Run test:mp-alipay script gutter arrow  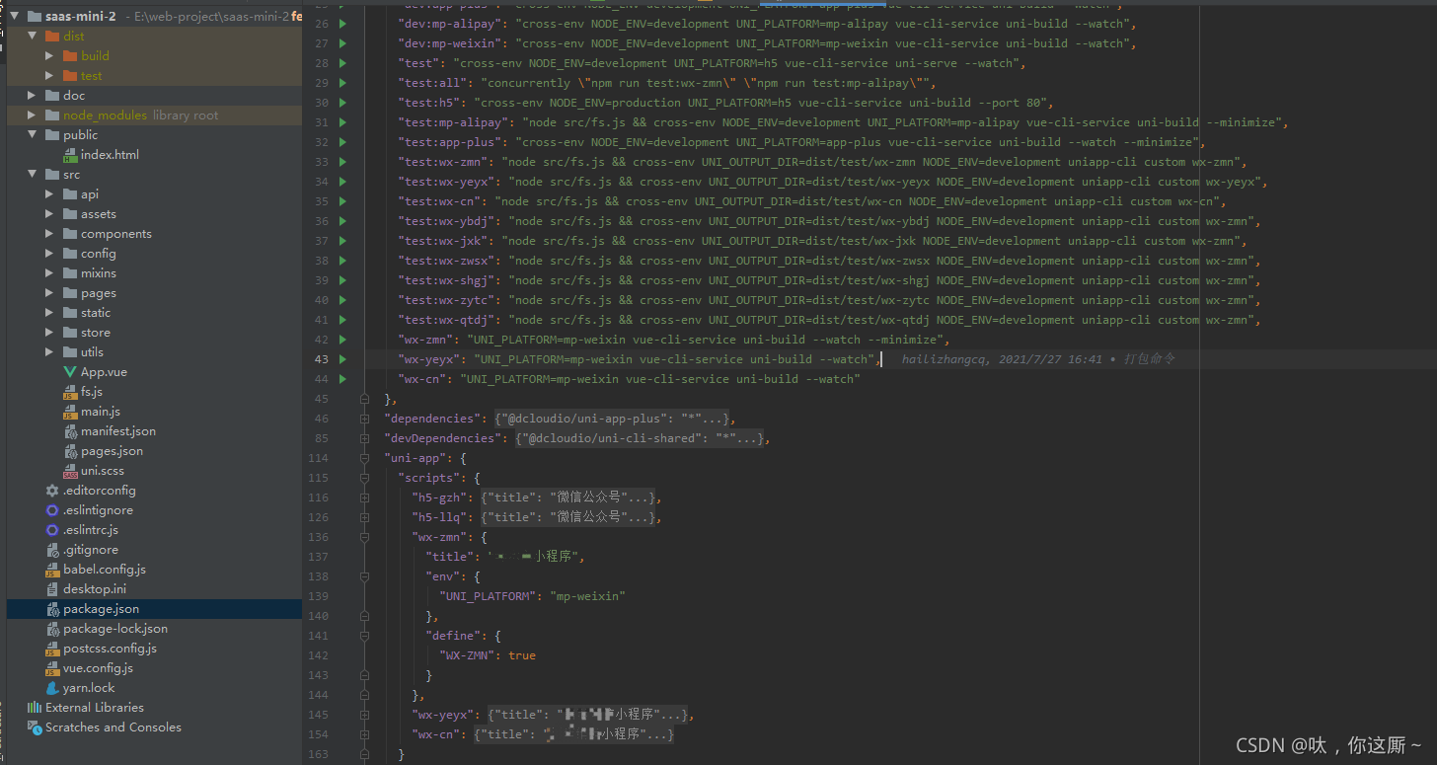[x=342, y=122]
